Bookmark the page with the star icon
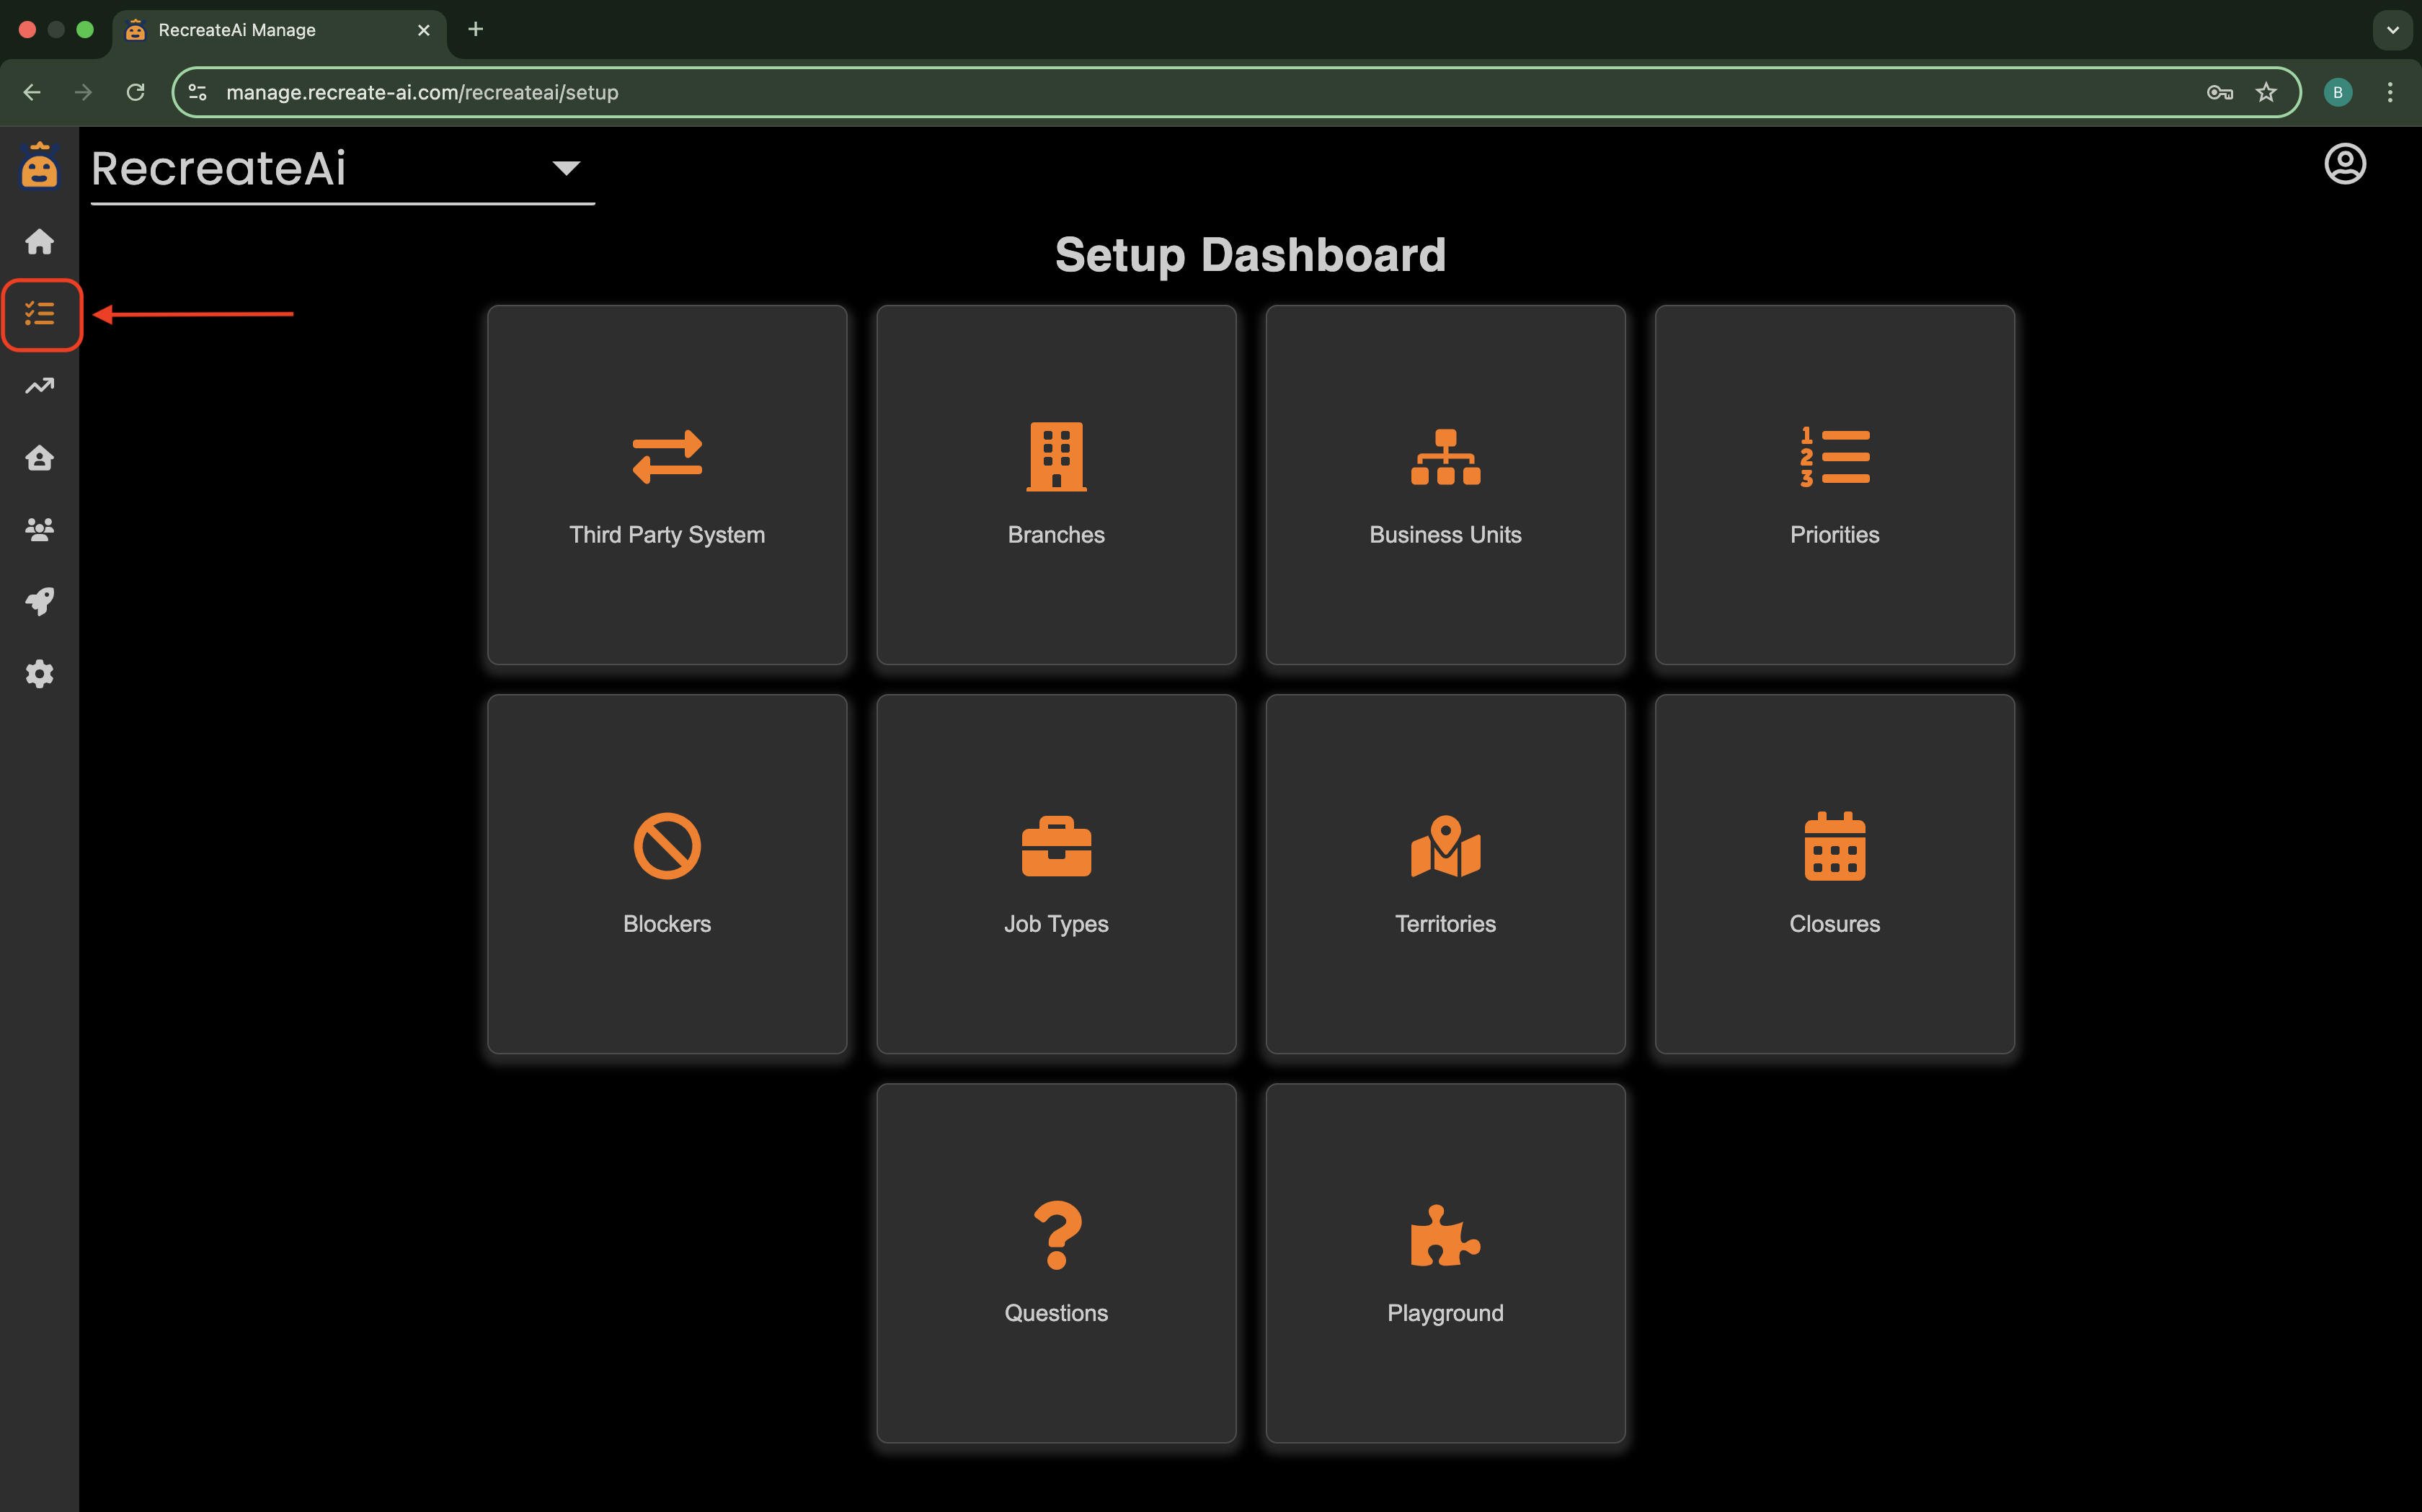The image size is (2422, 1512). (x=2266, y=92)
